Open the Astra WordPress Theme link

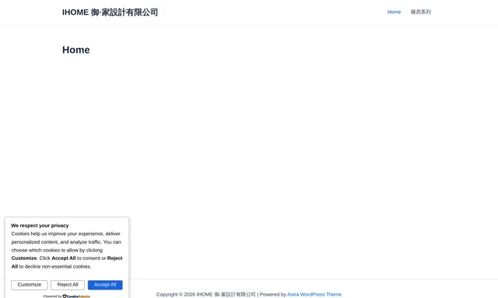314,294
